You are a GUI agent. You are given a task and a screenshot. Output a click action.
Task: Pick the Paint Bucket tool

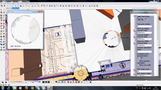[x=1, y=12]
